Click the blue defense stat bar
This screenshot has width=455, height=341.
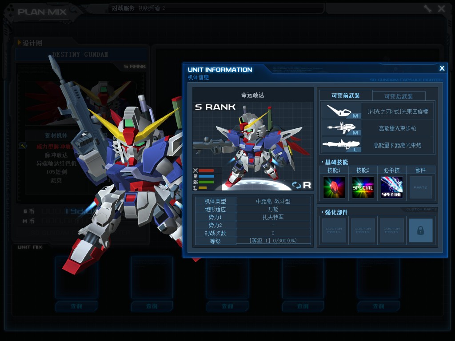[x=206, y=176]
